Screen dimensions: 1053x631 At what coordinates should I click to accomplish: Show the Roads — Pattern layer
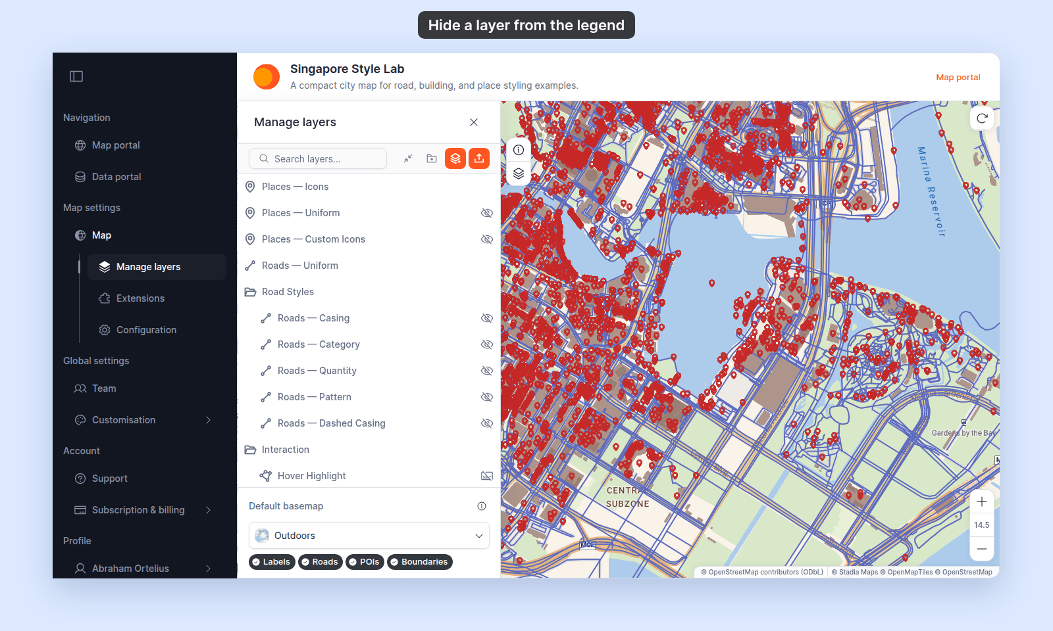487,397
